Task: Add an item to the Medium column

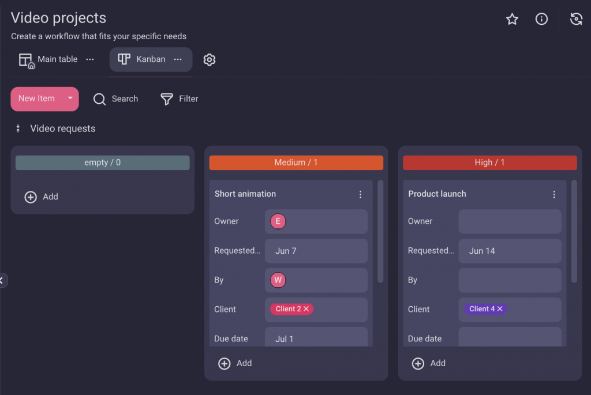Action: point(235,363)
